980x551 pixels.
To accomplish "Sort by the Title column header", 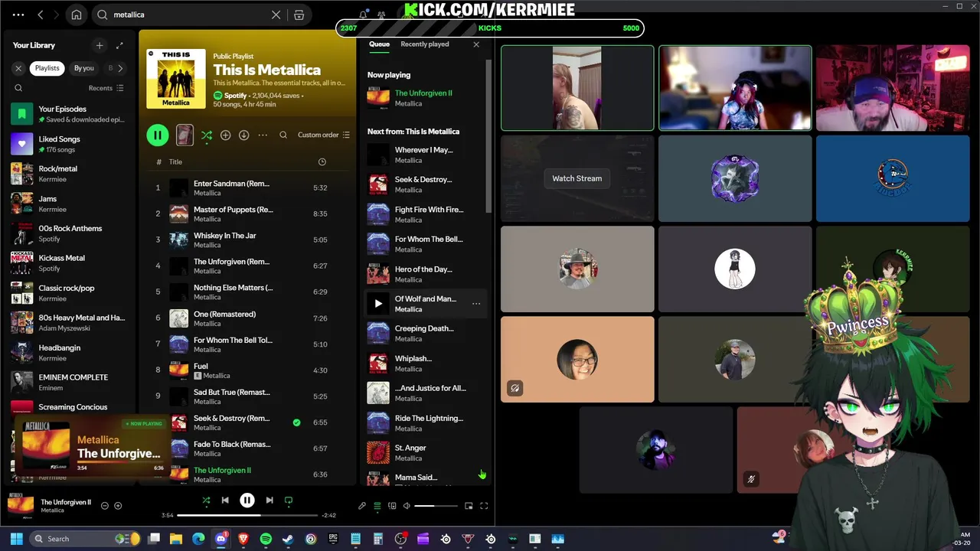I will pyautogui.click(x=175, y=162).
